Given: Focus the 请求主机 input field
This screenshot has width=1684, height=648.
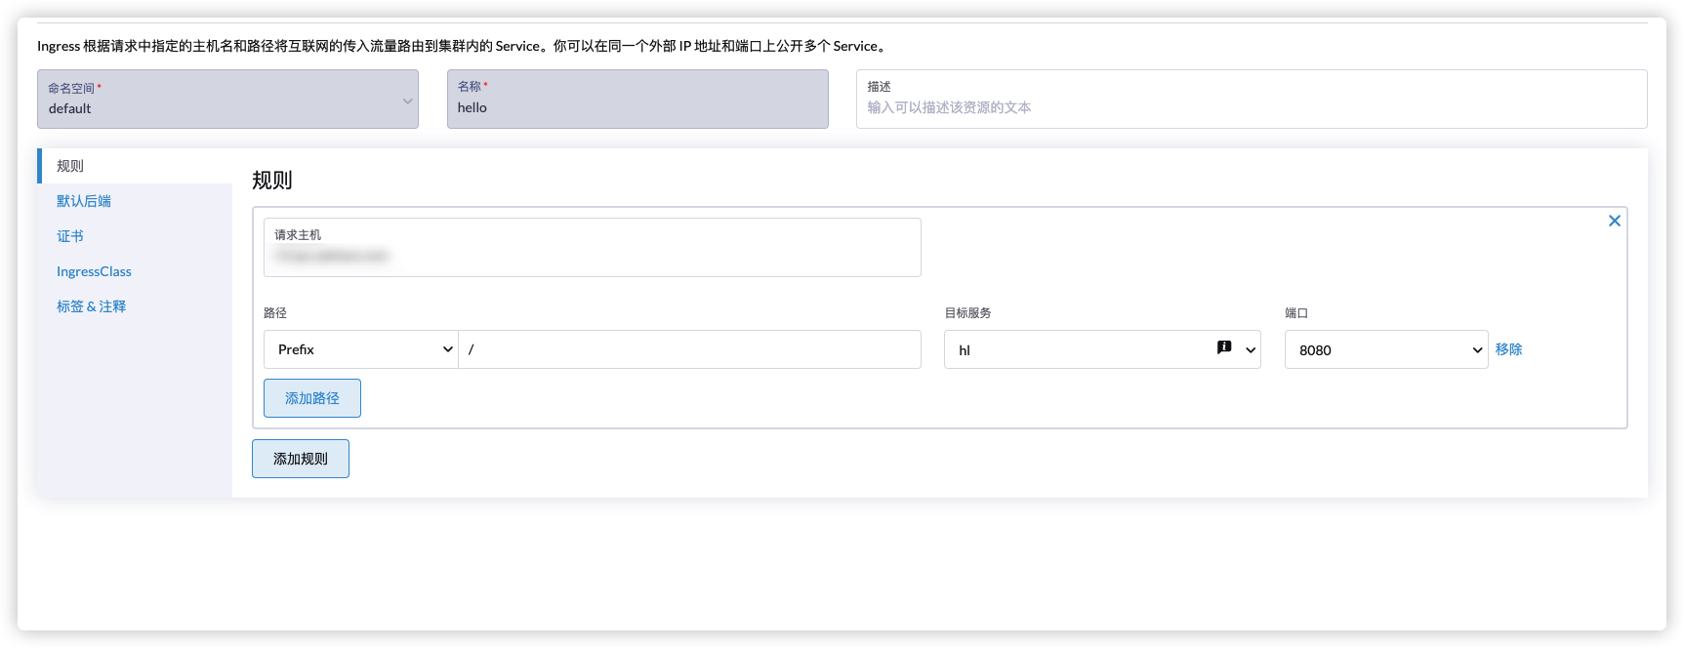Looking at the screenshot, I should [592, 256].
